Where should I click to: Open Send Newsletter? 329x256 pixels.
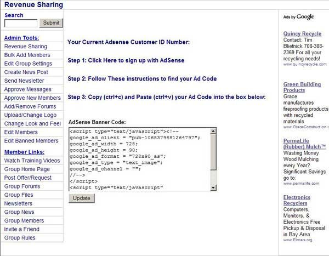click(x=24, y=81)
